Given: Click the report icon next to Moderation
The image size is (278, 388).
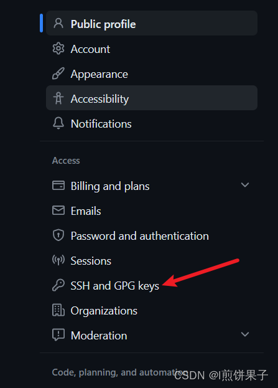Looking at the screenshot, I should (x=58, y=335).
